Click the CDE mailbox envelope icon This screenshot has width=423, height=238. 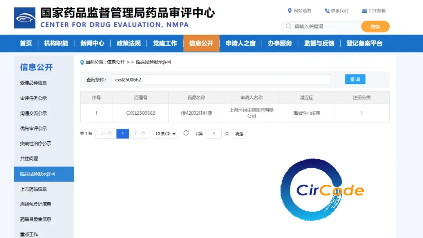[x=364, y=11]
